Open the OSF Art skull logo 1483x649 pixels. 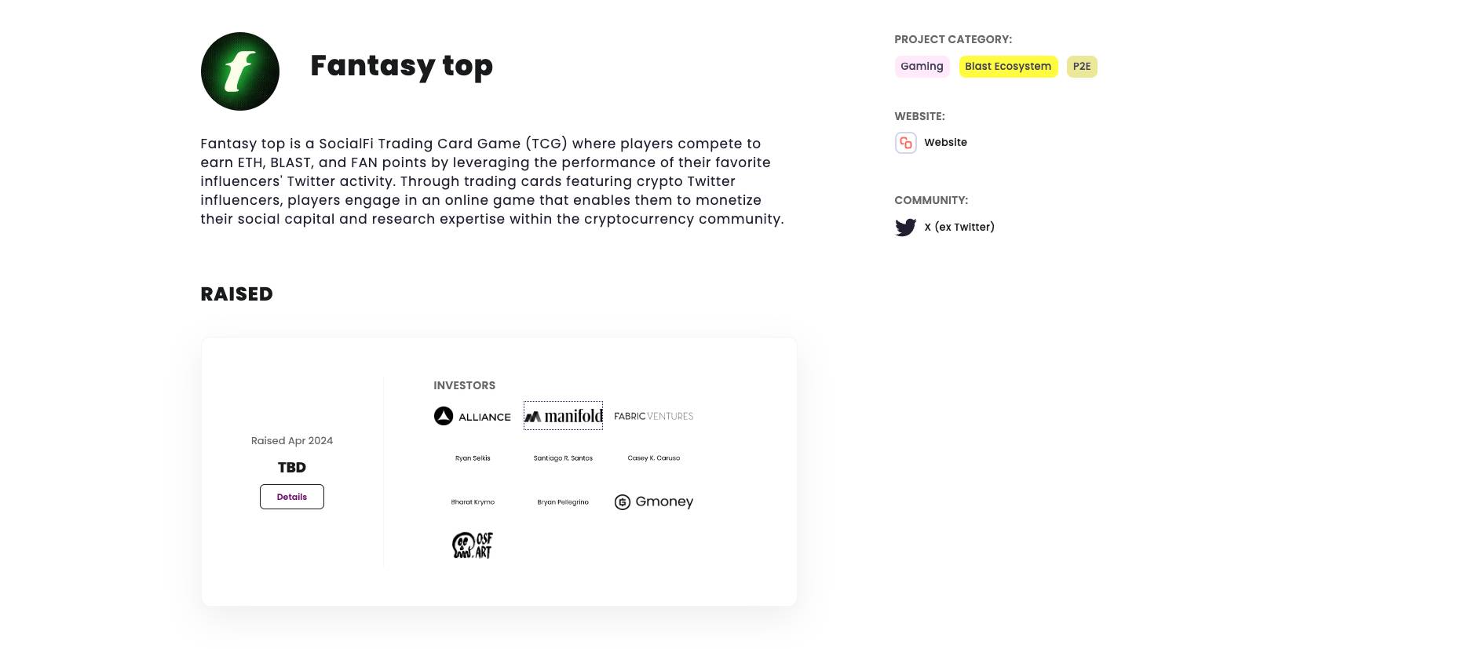[x=473, y=545]
